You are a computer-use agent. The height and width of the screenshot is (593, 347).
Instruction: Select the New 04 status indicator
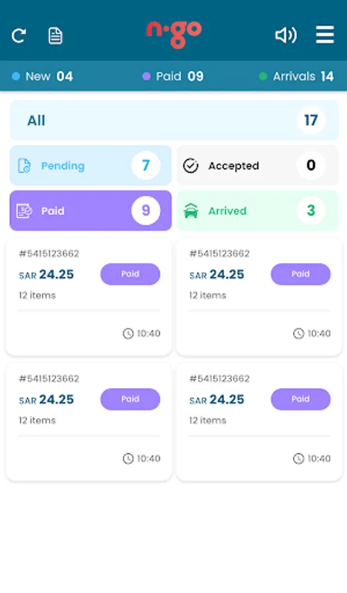[x=42, y=76]
